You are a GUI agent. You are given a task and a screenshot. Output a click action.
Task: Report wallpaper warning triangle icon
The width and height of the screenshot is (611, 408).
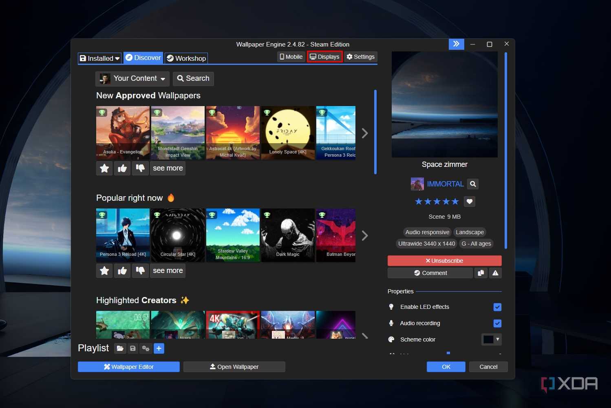point(495,273)
